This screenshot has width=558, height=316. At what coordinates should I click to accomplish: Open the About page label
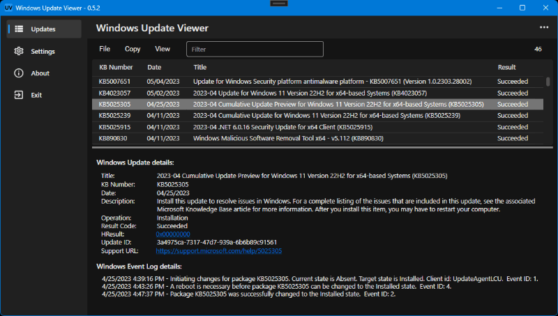40,73
